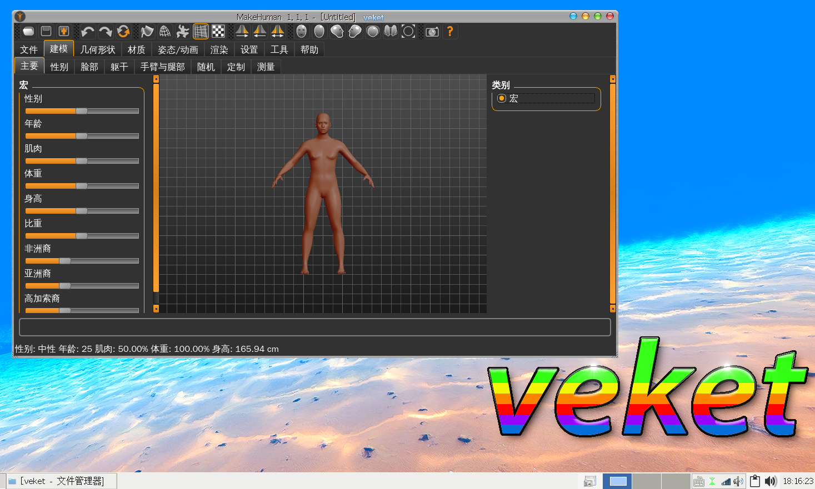Image resolution: width=815 pixels, height=489 pixels.
Task: Click the 性别 slider under 宏
Action: 82,111
